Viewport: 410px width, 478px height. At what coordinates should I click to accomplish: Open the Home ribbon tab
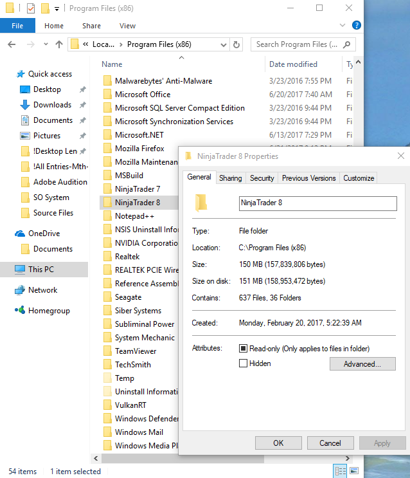tap(54, 26)
